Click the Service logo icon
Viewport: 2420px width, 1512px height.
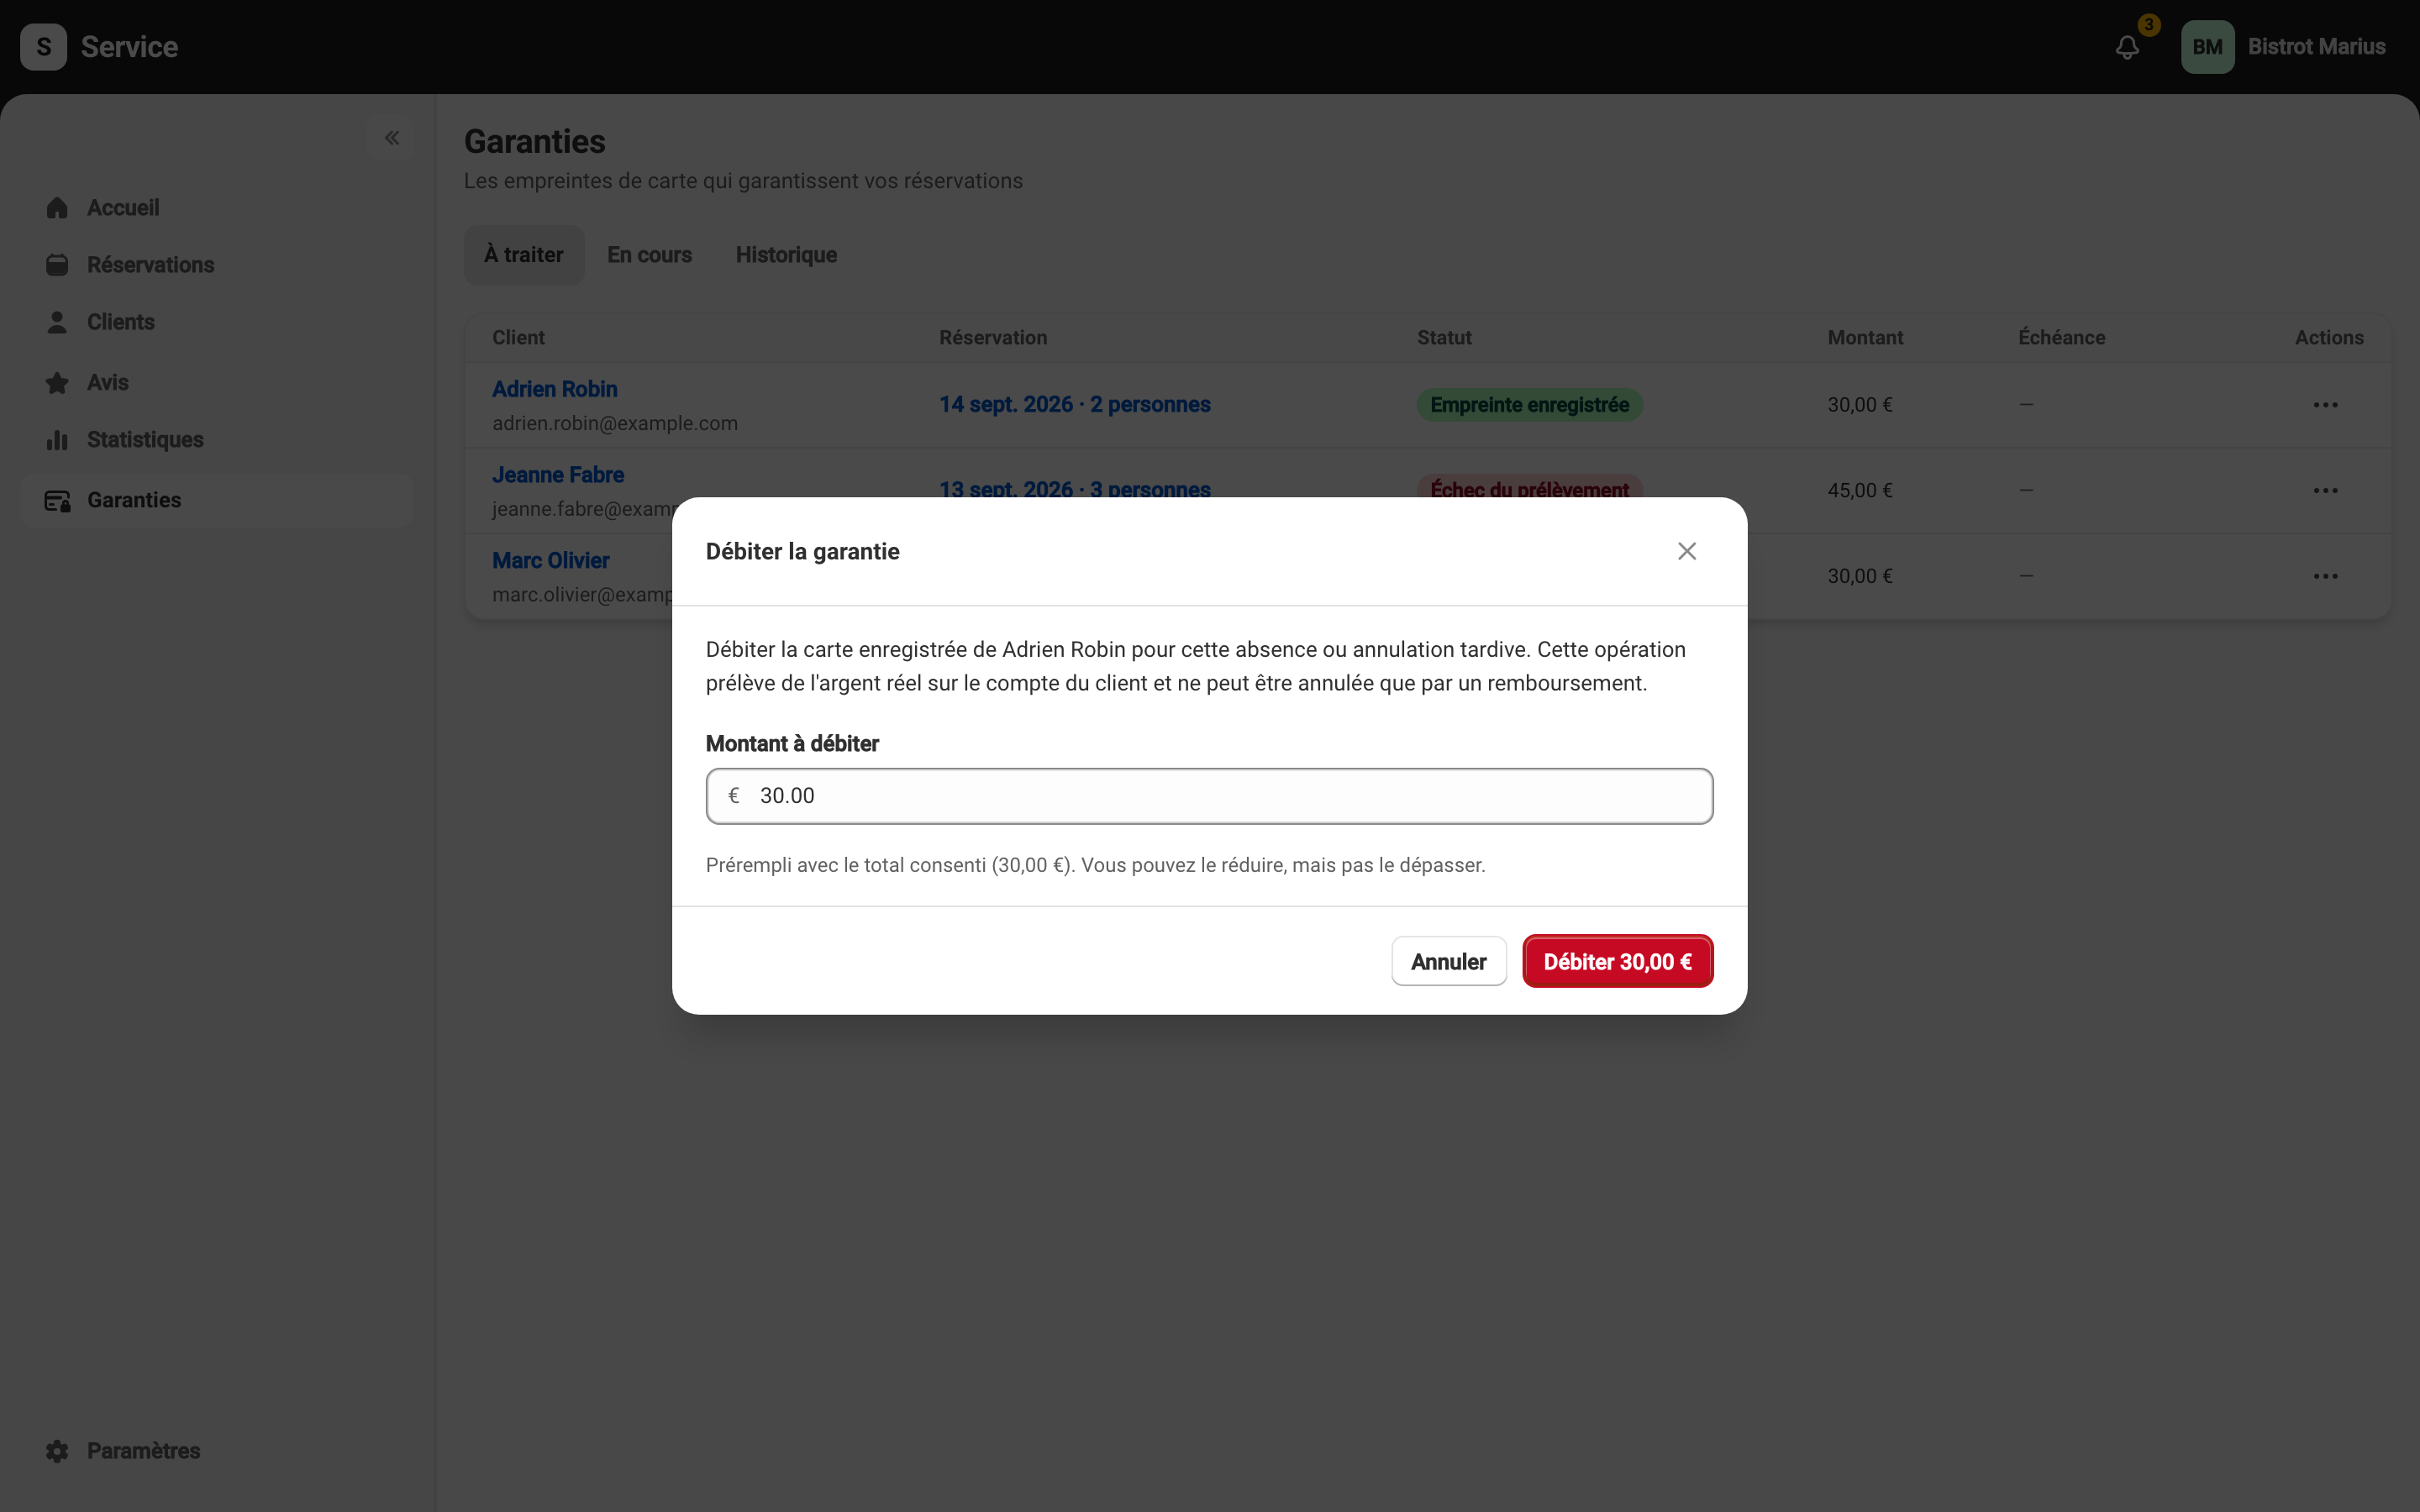tap(43, 47)
